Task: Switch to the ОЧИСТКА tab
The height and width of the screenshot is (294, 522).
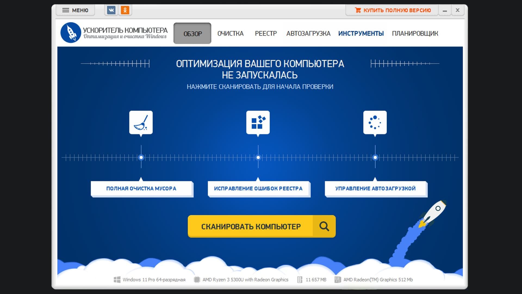Action: (x=230, y=33)
